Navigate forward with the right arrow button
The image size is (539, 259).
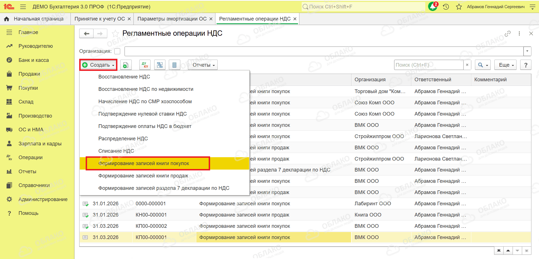100,34
